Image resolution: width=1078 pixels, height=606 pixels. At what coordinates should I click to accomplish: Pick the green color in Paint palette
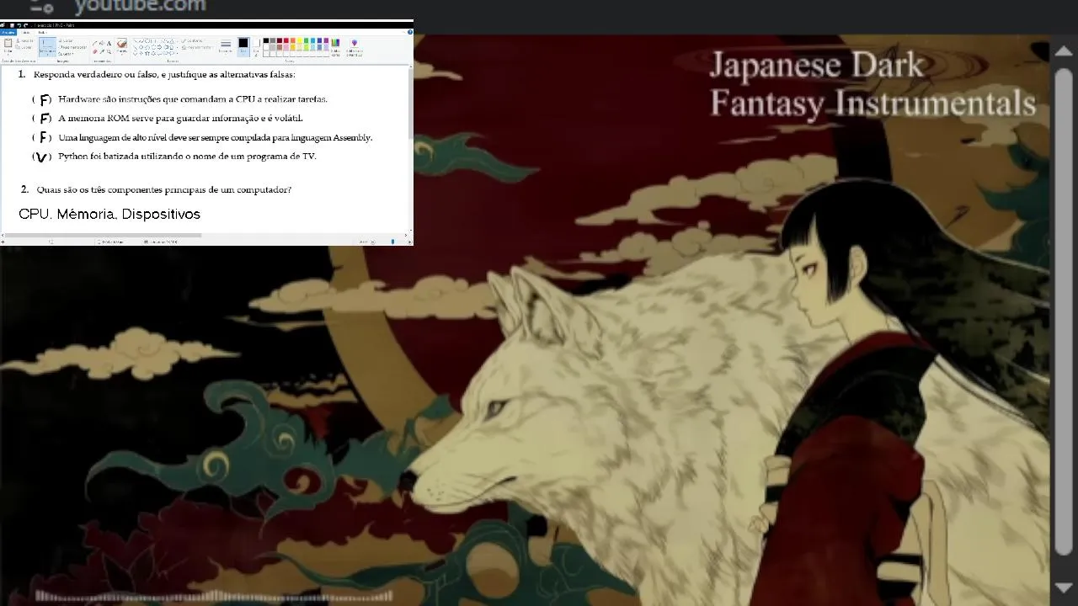pyautogui.click(x=306, y=40)
